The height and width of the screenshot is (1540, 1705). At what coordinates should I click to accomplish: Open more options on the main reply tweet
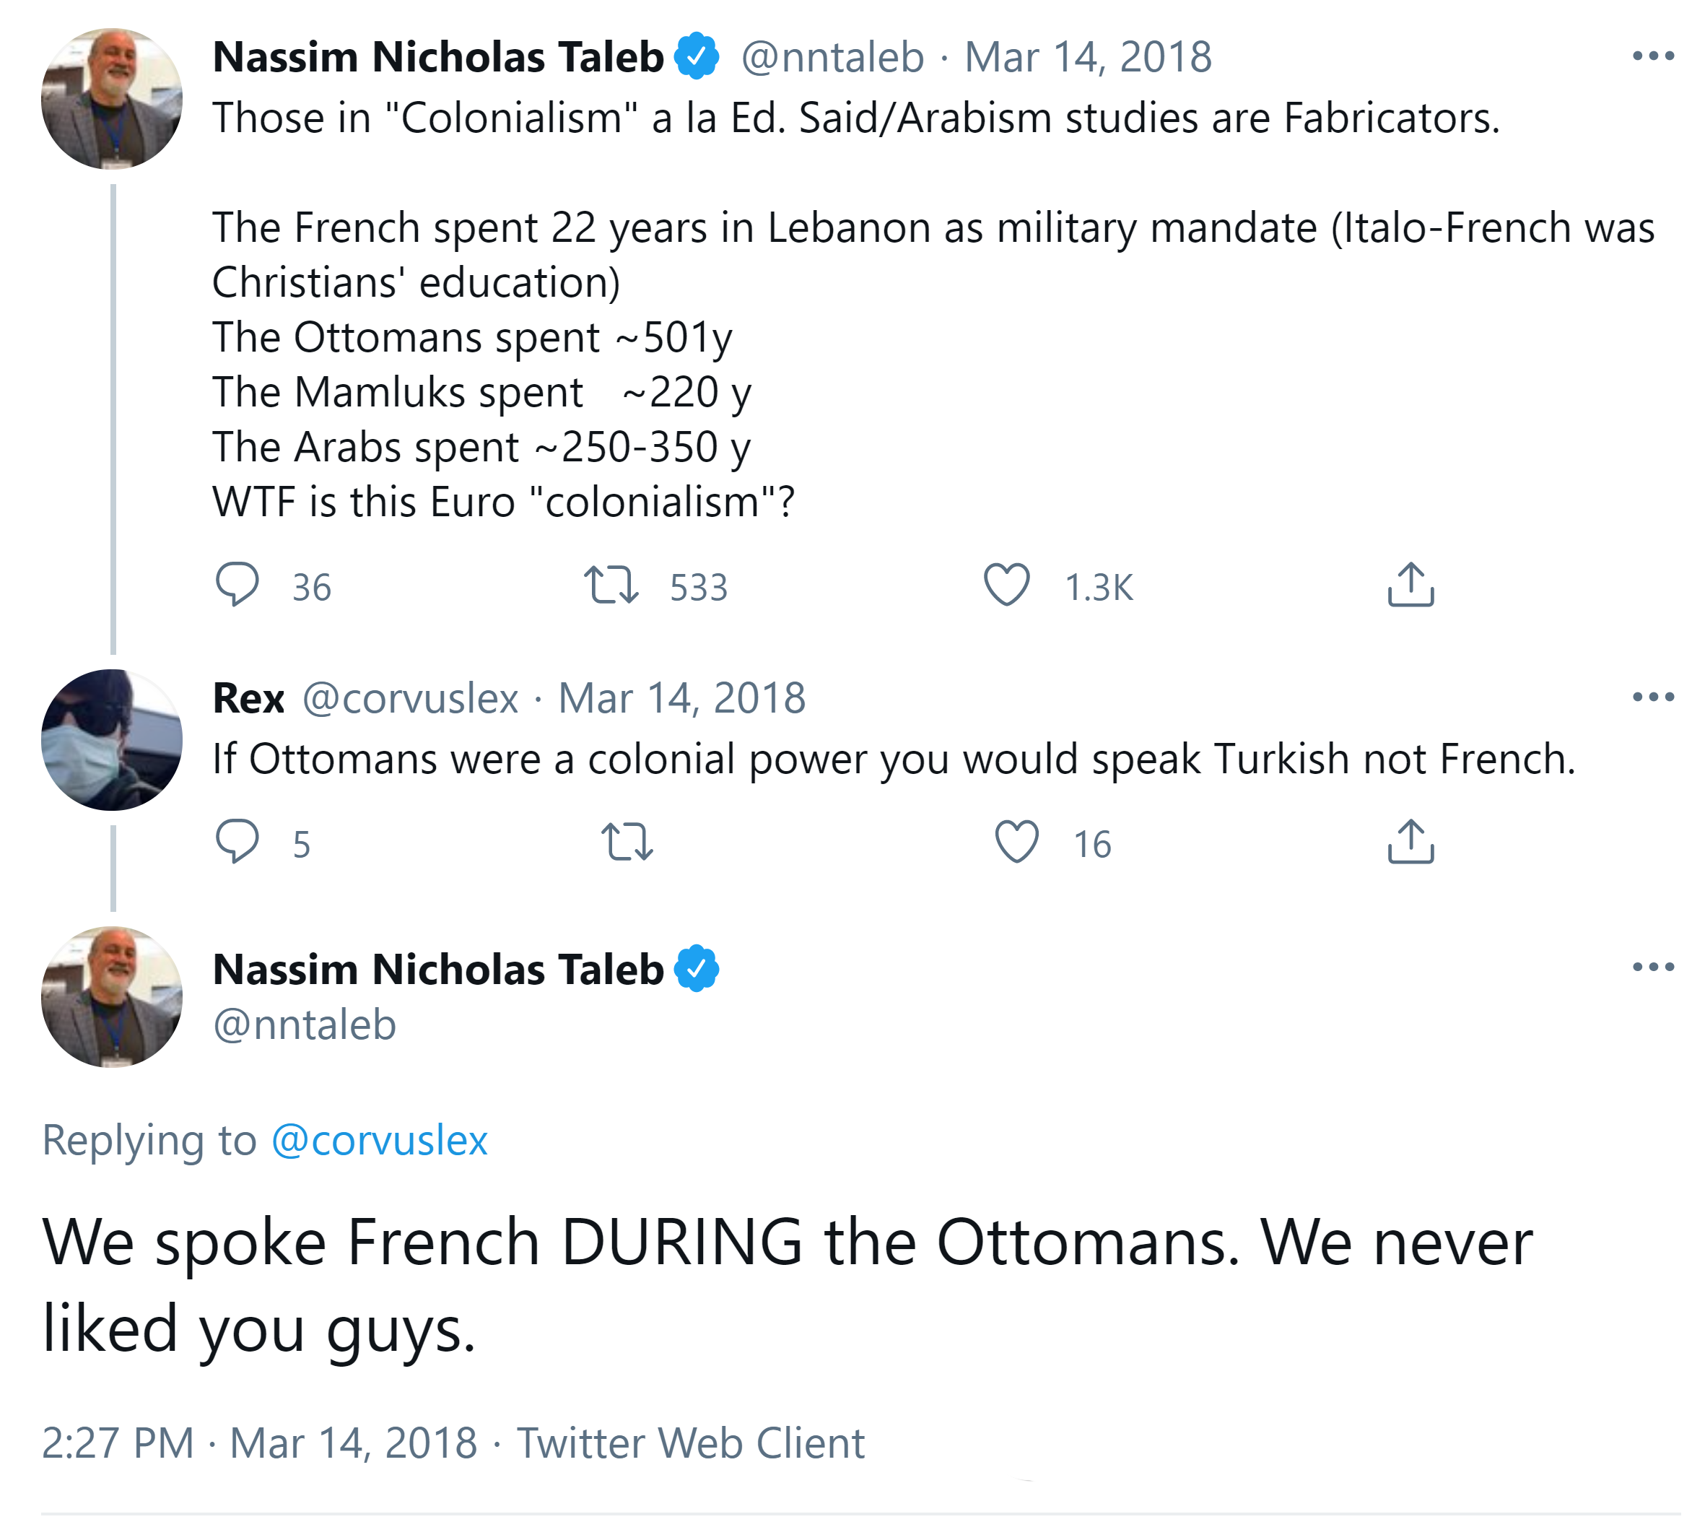1652,967
